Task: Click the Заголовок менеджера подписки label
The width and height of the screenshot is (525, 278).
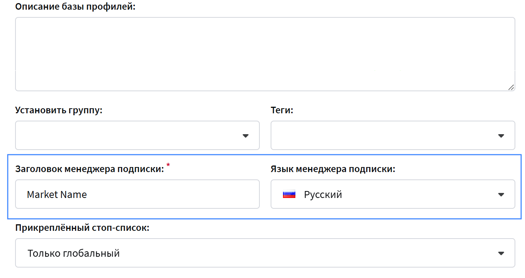Action: click(90, 169)
